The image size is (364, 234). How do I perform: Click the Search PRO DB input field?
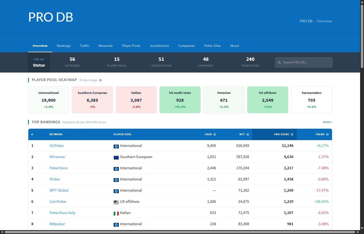304,62
